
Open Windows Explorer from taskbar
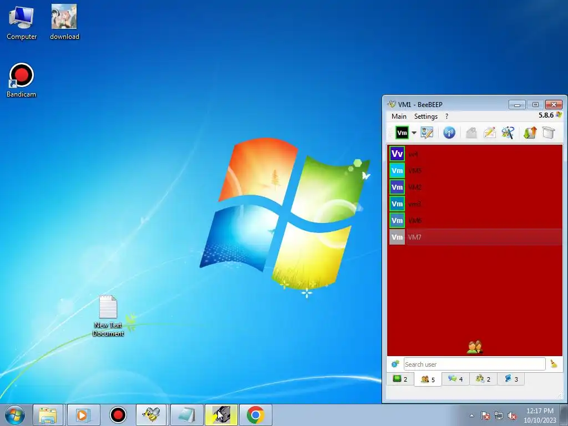[48, 415]
